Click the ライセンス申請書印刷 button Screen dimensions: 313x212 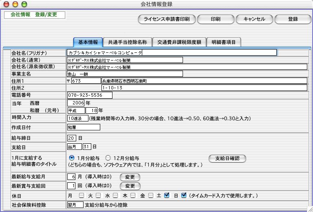pyautogui.click(x=167, y=19)
